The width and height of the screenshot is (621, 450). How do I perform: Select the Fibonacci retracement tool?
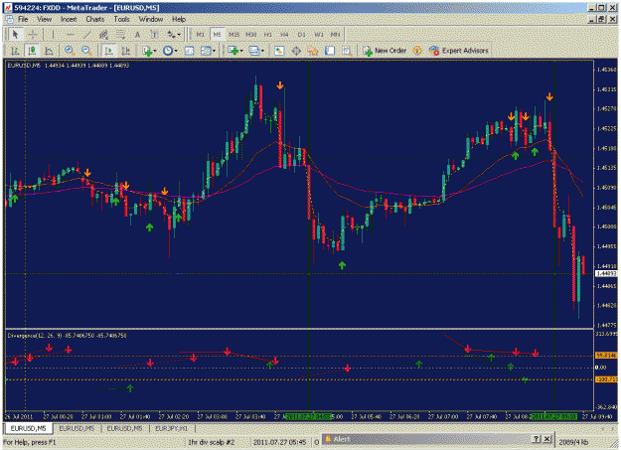pyautogui.click(x=120, y=35)
